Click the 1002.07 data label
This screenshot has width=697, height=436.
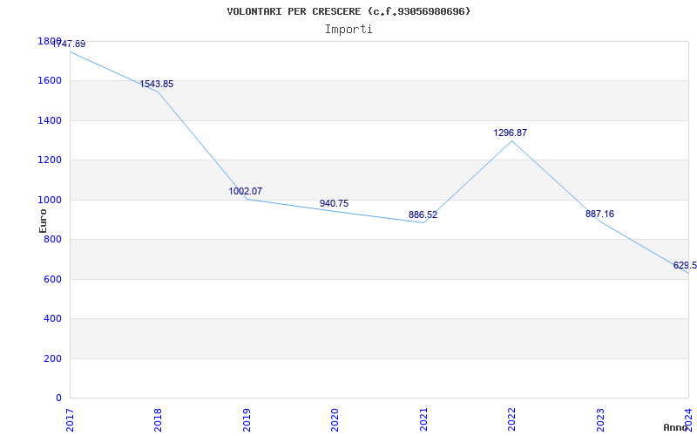coord(246,191)
